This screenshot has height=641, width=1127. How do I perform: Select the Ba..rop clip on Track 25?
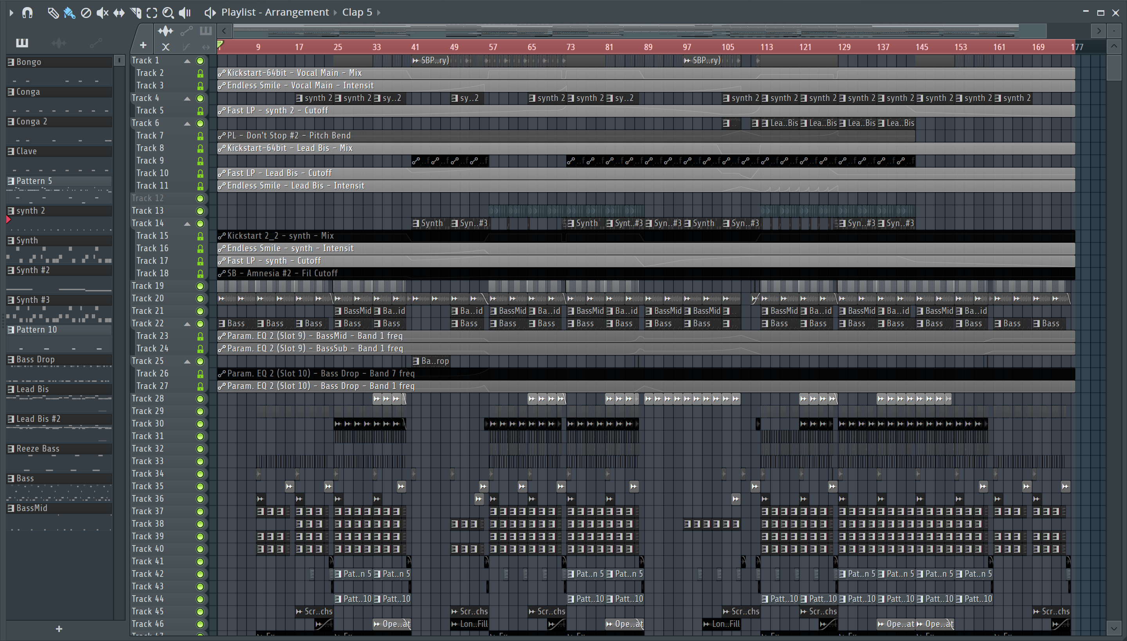[430, 361]
